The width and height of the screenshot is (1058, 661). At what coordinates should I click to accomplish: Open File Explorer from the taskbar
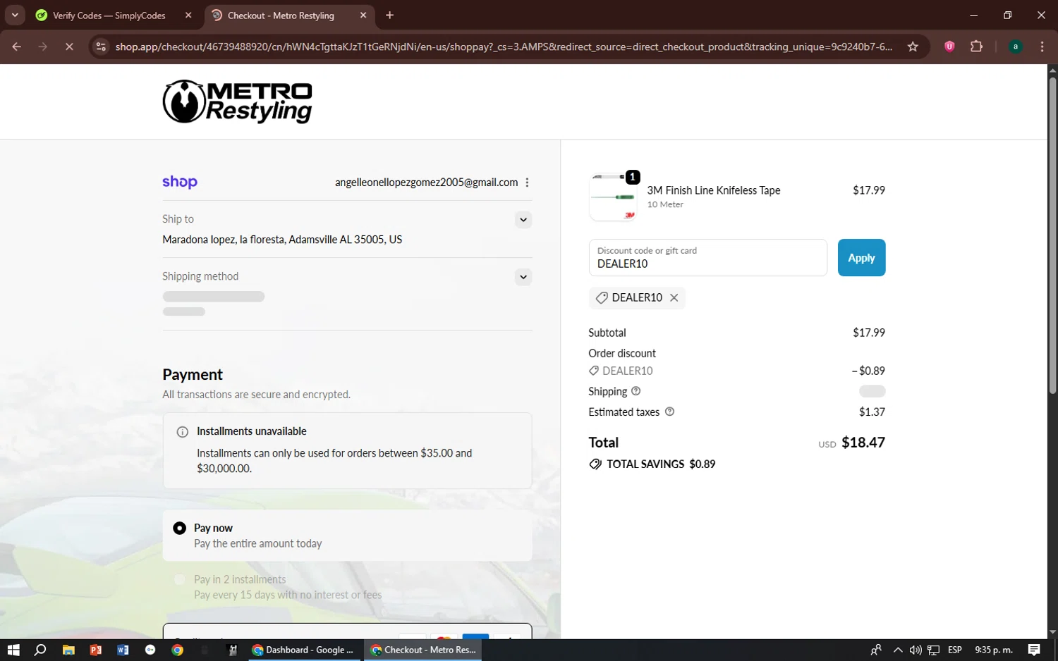click(x=68, y=650)
